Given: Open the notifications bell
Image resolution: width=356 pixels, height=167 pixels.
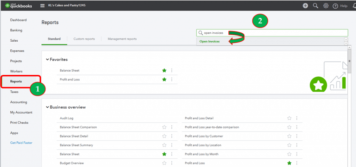Looking at the screenshot, I should pos(354,6).
